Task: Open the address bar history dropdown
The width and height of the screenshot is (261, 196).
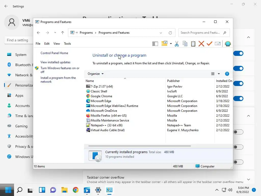Action: pyautogui.click(x=161, y=33)
